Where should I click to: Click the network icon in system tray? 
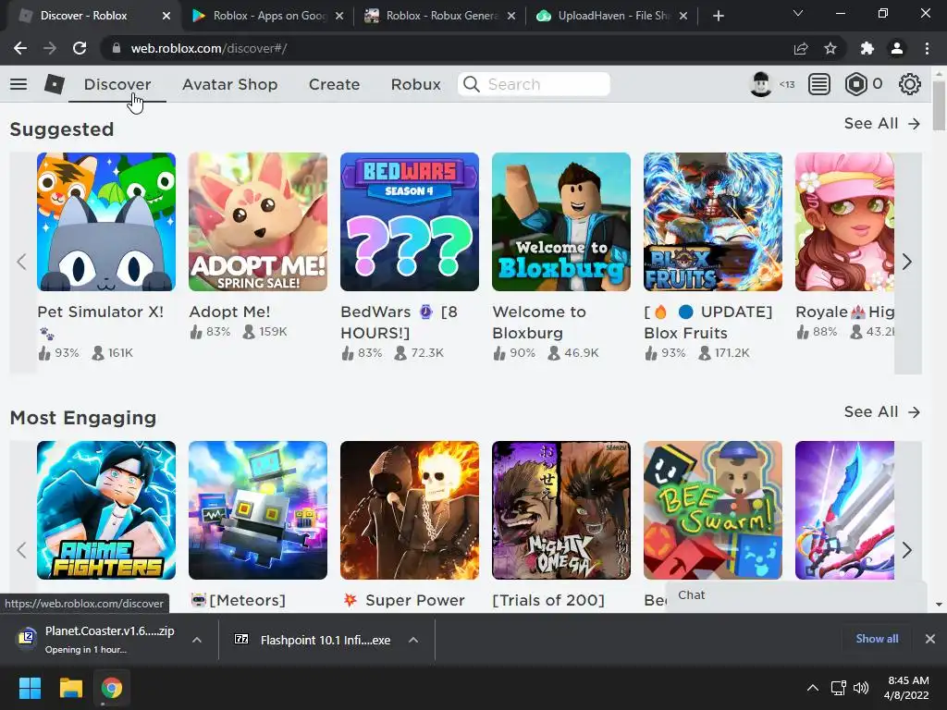tap(838, 688)
